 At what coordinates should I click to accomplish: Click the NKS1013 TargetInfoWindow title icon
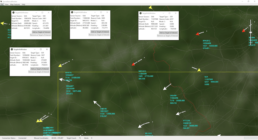tap(72, 12)
